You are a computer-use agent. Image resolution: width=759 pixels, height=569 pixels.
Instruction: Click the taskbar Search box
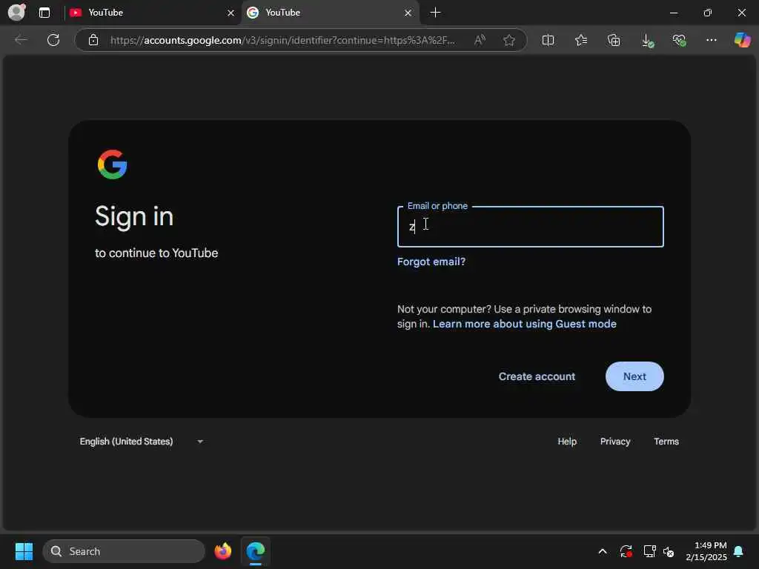[124, 551]
